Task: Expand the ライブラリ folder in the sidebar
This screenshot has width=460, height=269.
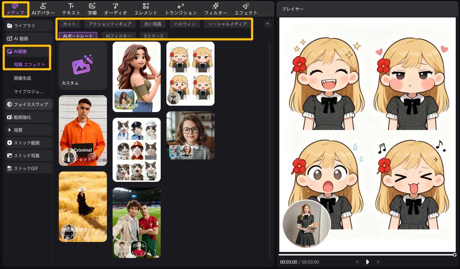Action: (29, 26)
